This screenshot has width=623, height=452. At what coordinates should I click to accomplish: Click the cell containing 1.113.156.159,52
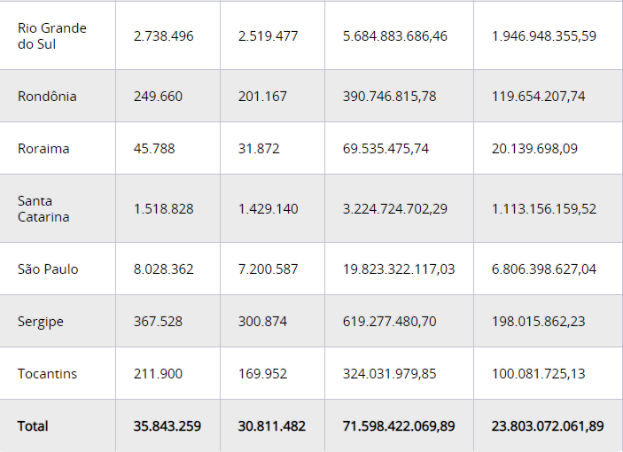pyautogui.click(x=544, y=209)
